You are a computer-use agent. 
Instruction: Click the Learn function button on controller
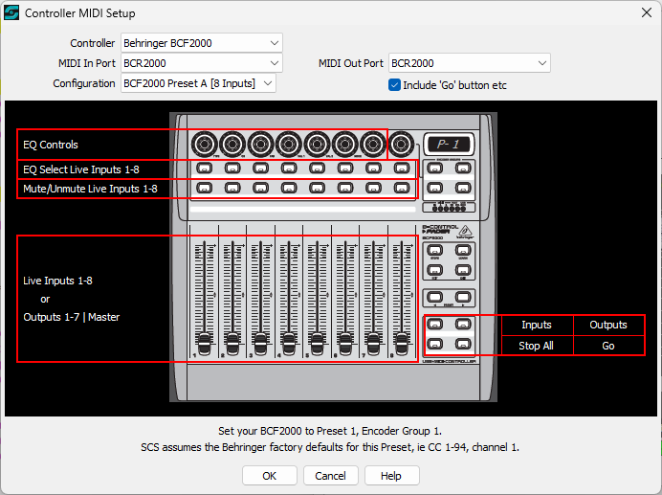coord(463,250)
